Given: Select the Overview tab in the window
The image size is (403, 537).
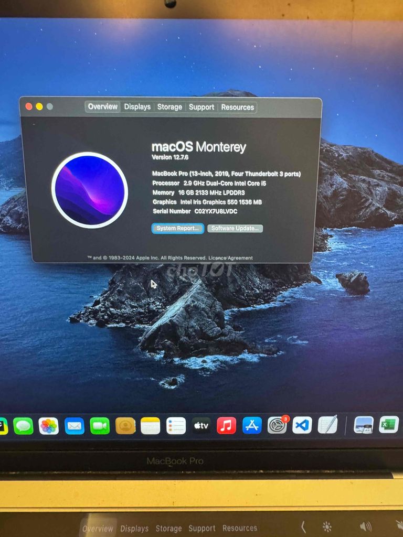Looking at the screenshot, I should click(103, 106).
